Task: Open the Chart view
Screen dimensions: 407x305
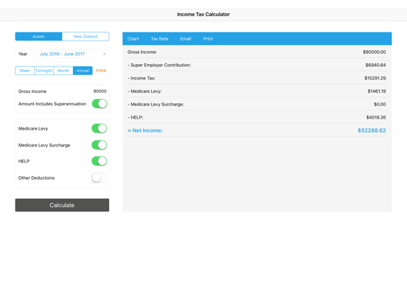Action: pos(133,38)
